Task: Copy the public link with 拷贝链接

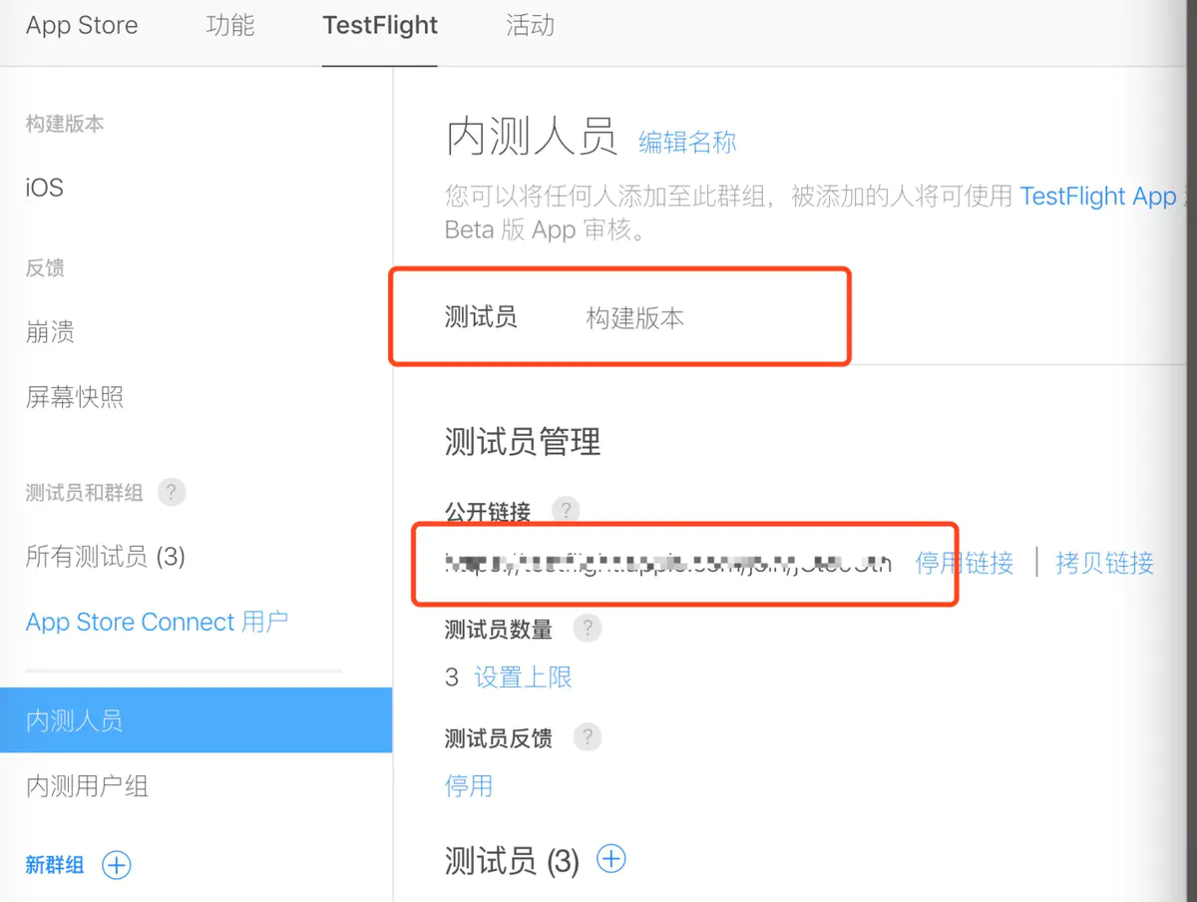Action: point(1104,563)
